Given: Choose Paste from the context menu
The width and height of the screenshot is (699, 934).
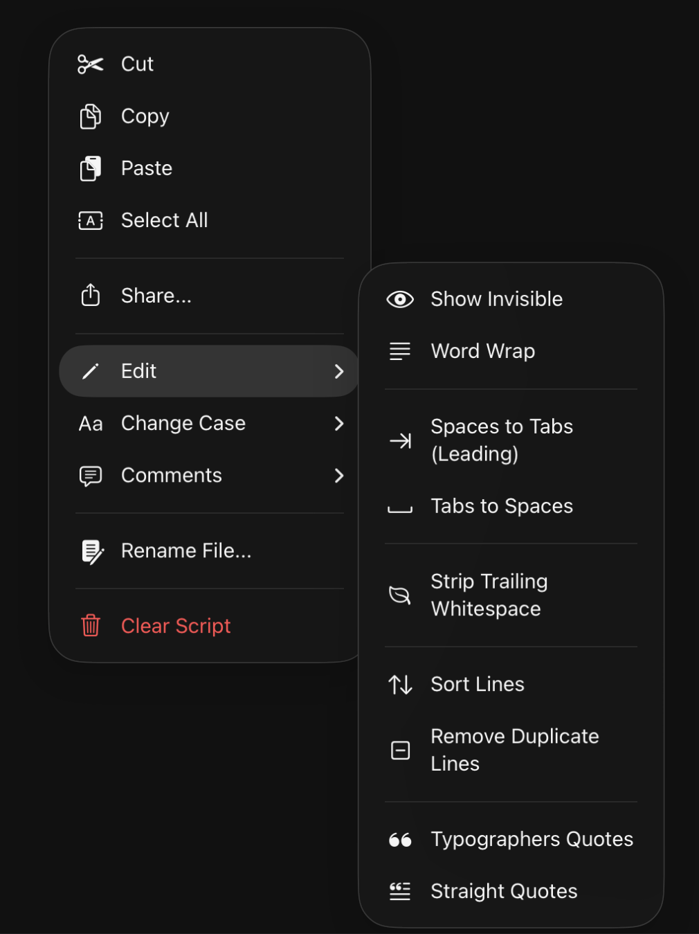Looking at the screenshot, I should tap(210, 168).
